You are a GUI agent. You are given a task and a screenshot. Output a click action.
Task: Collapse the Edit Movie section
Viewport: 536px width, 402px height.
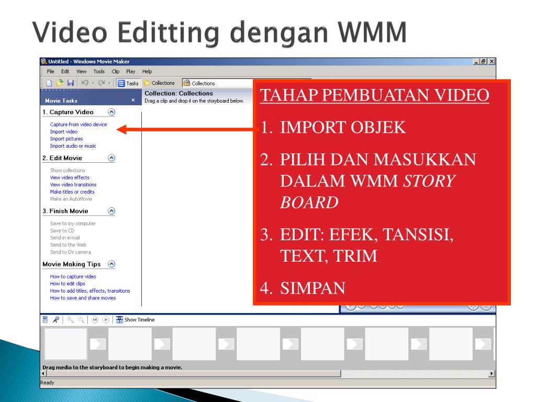(x=111, y=158)
